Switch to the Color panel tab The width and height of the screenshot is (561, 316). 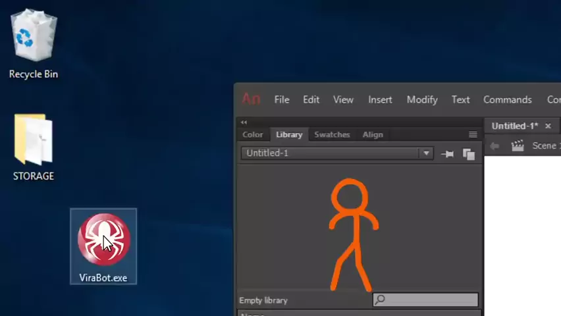(x=253, y=134)
